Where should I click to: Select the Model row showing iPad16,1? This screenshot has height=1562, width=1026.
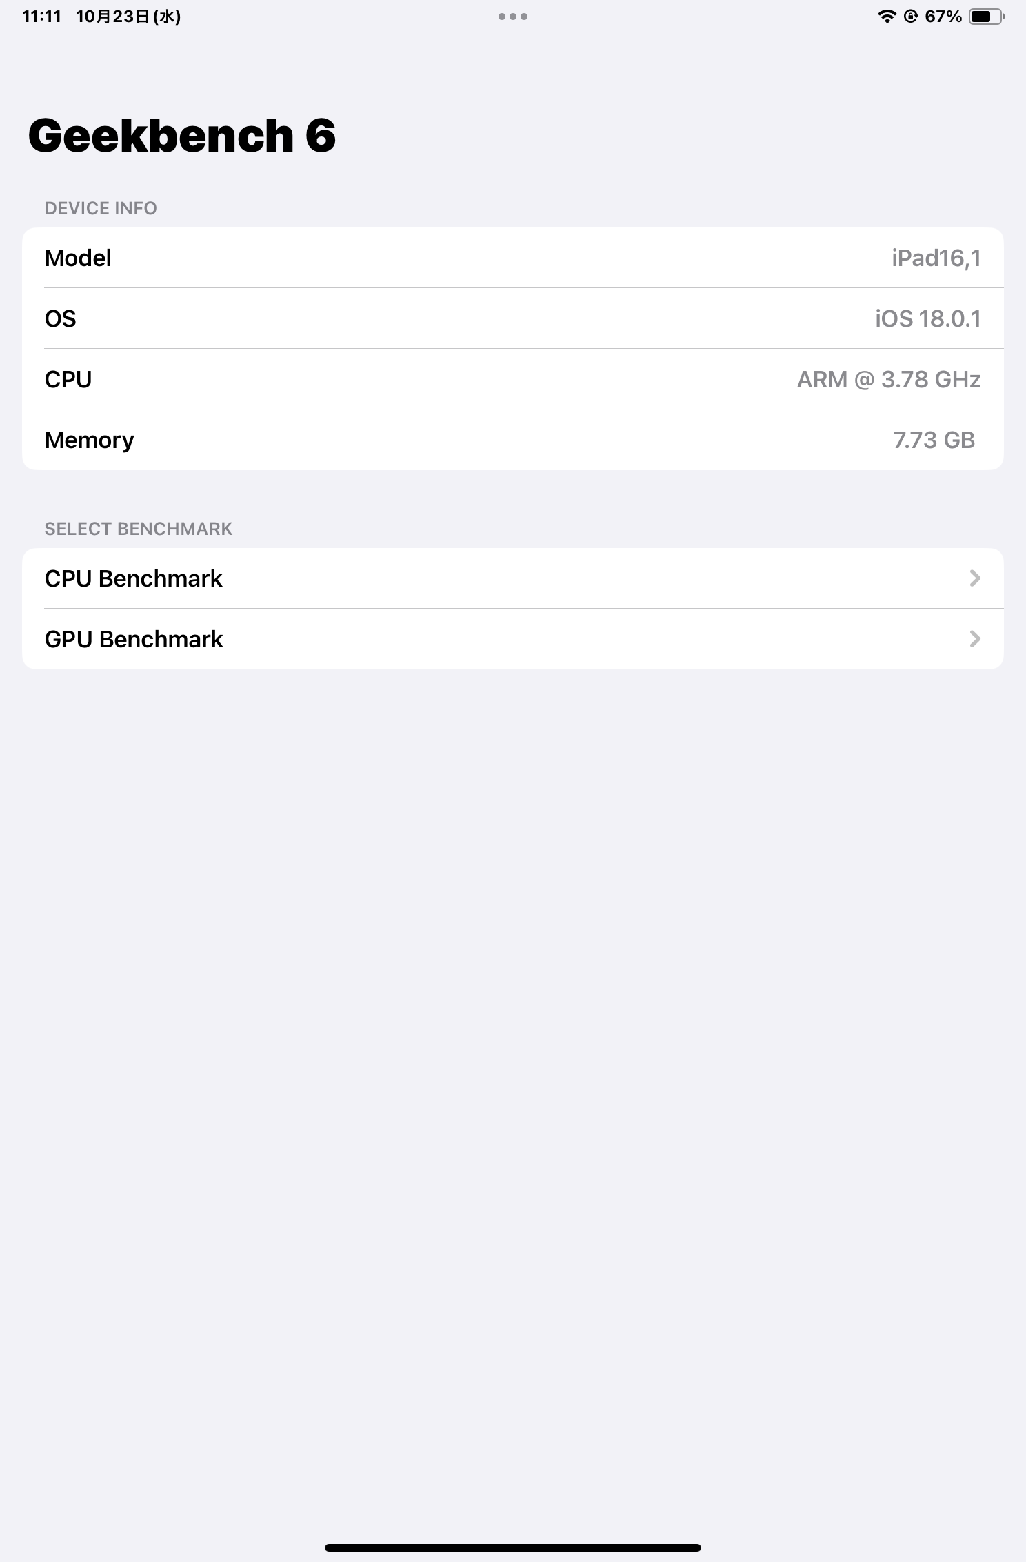tap(512, 258)
